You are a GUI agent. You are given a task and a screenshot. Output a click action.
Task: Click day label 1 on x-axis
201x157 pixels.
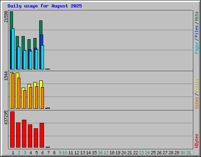[13, 153]
